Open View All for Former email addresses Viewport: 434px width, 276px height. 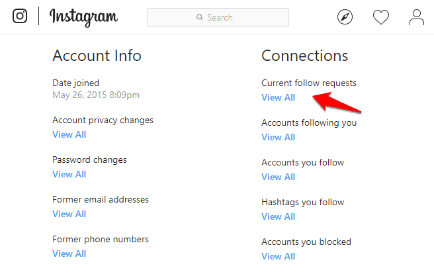(x=69, y=214)
